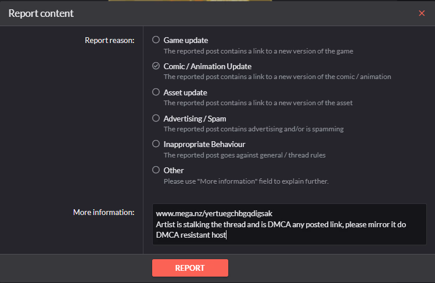The width and height of the screenshot is (435, 283).
Task: Mark the Other radio circle
Action: click(156, 170)
